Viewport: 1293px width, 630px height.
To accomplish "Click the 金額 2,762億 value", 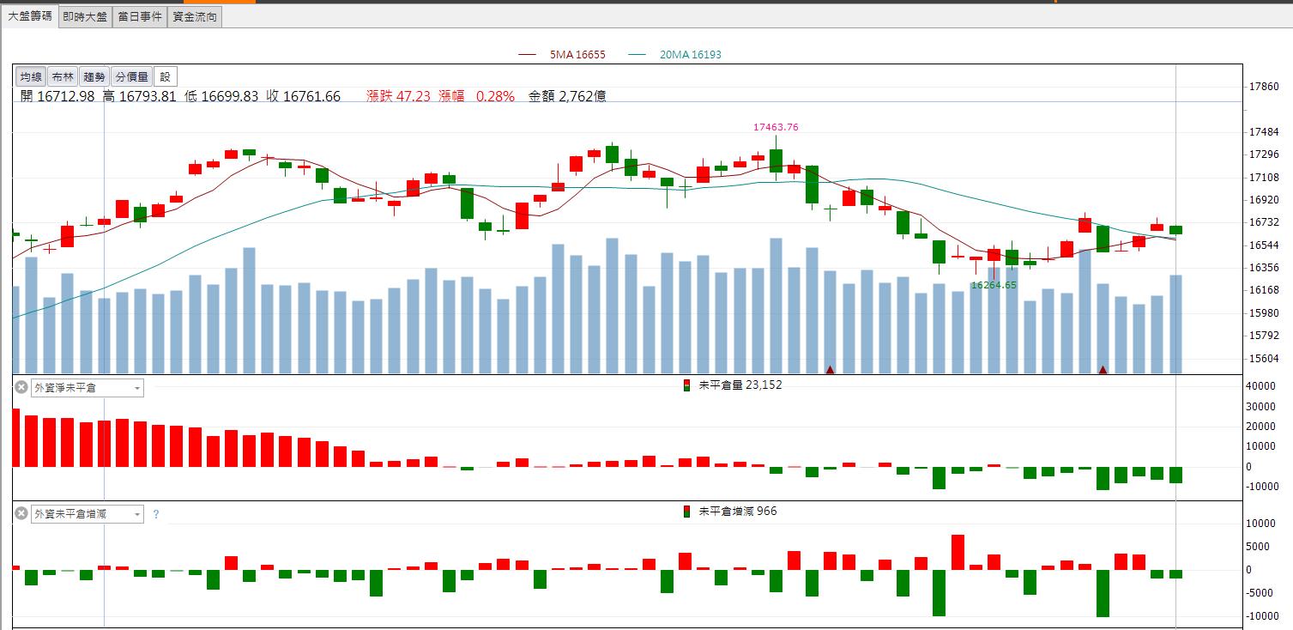I will pyautogui.click(x=567, y=96).
